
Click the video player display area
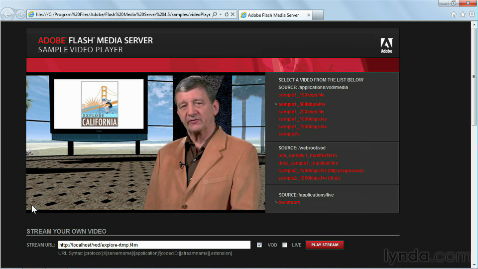146,143
